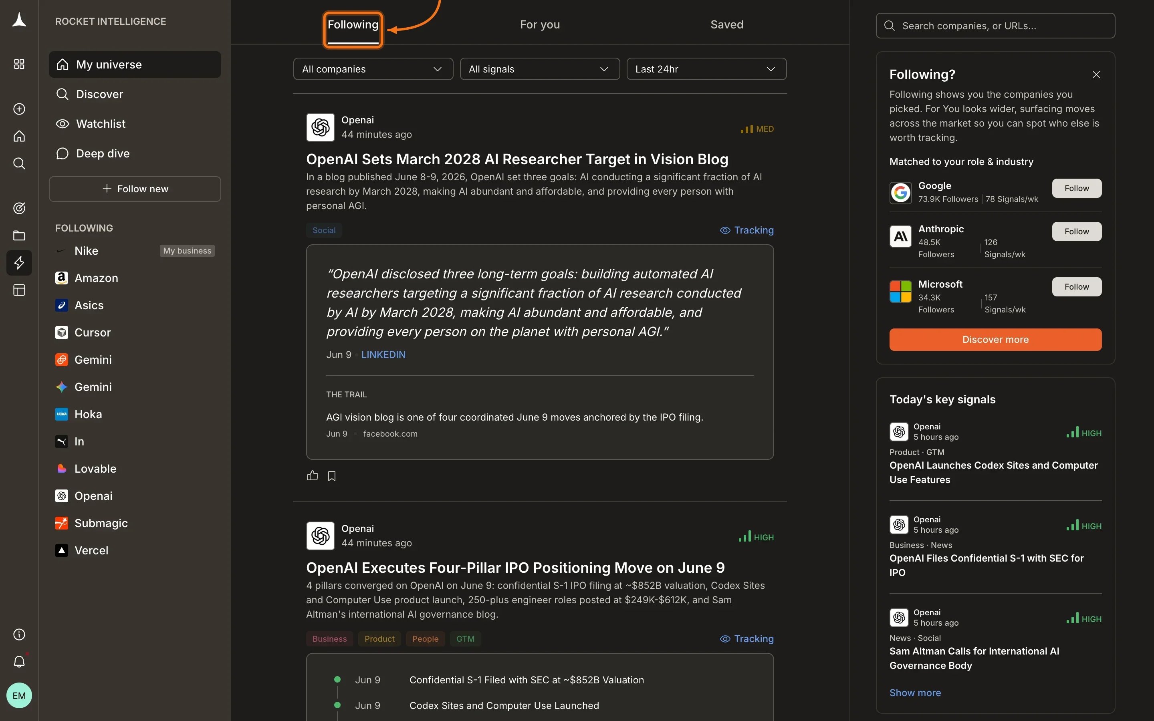Open the All signals dropdown
The width and height of the screenshot is (1154, 721).
coord(540,69)
